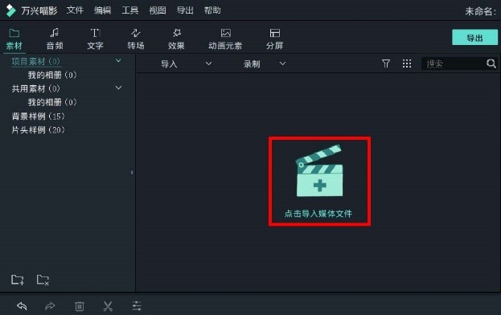The height and width of the screenshot is (315, 501).
Task: Click the 万兴喵影 app logo
Action: tap(11, 10)
